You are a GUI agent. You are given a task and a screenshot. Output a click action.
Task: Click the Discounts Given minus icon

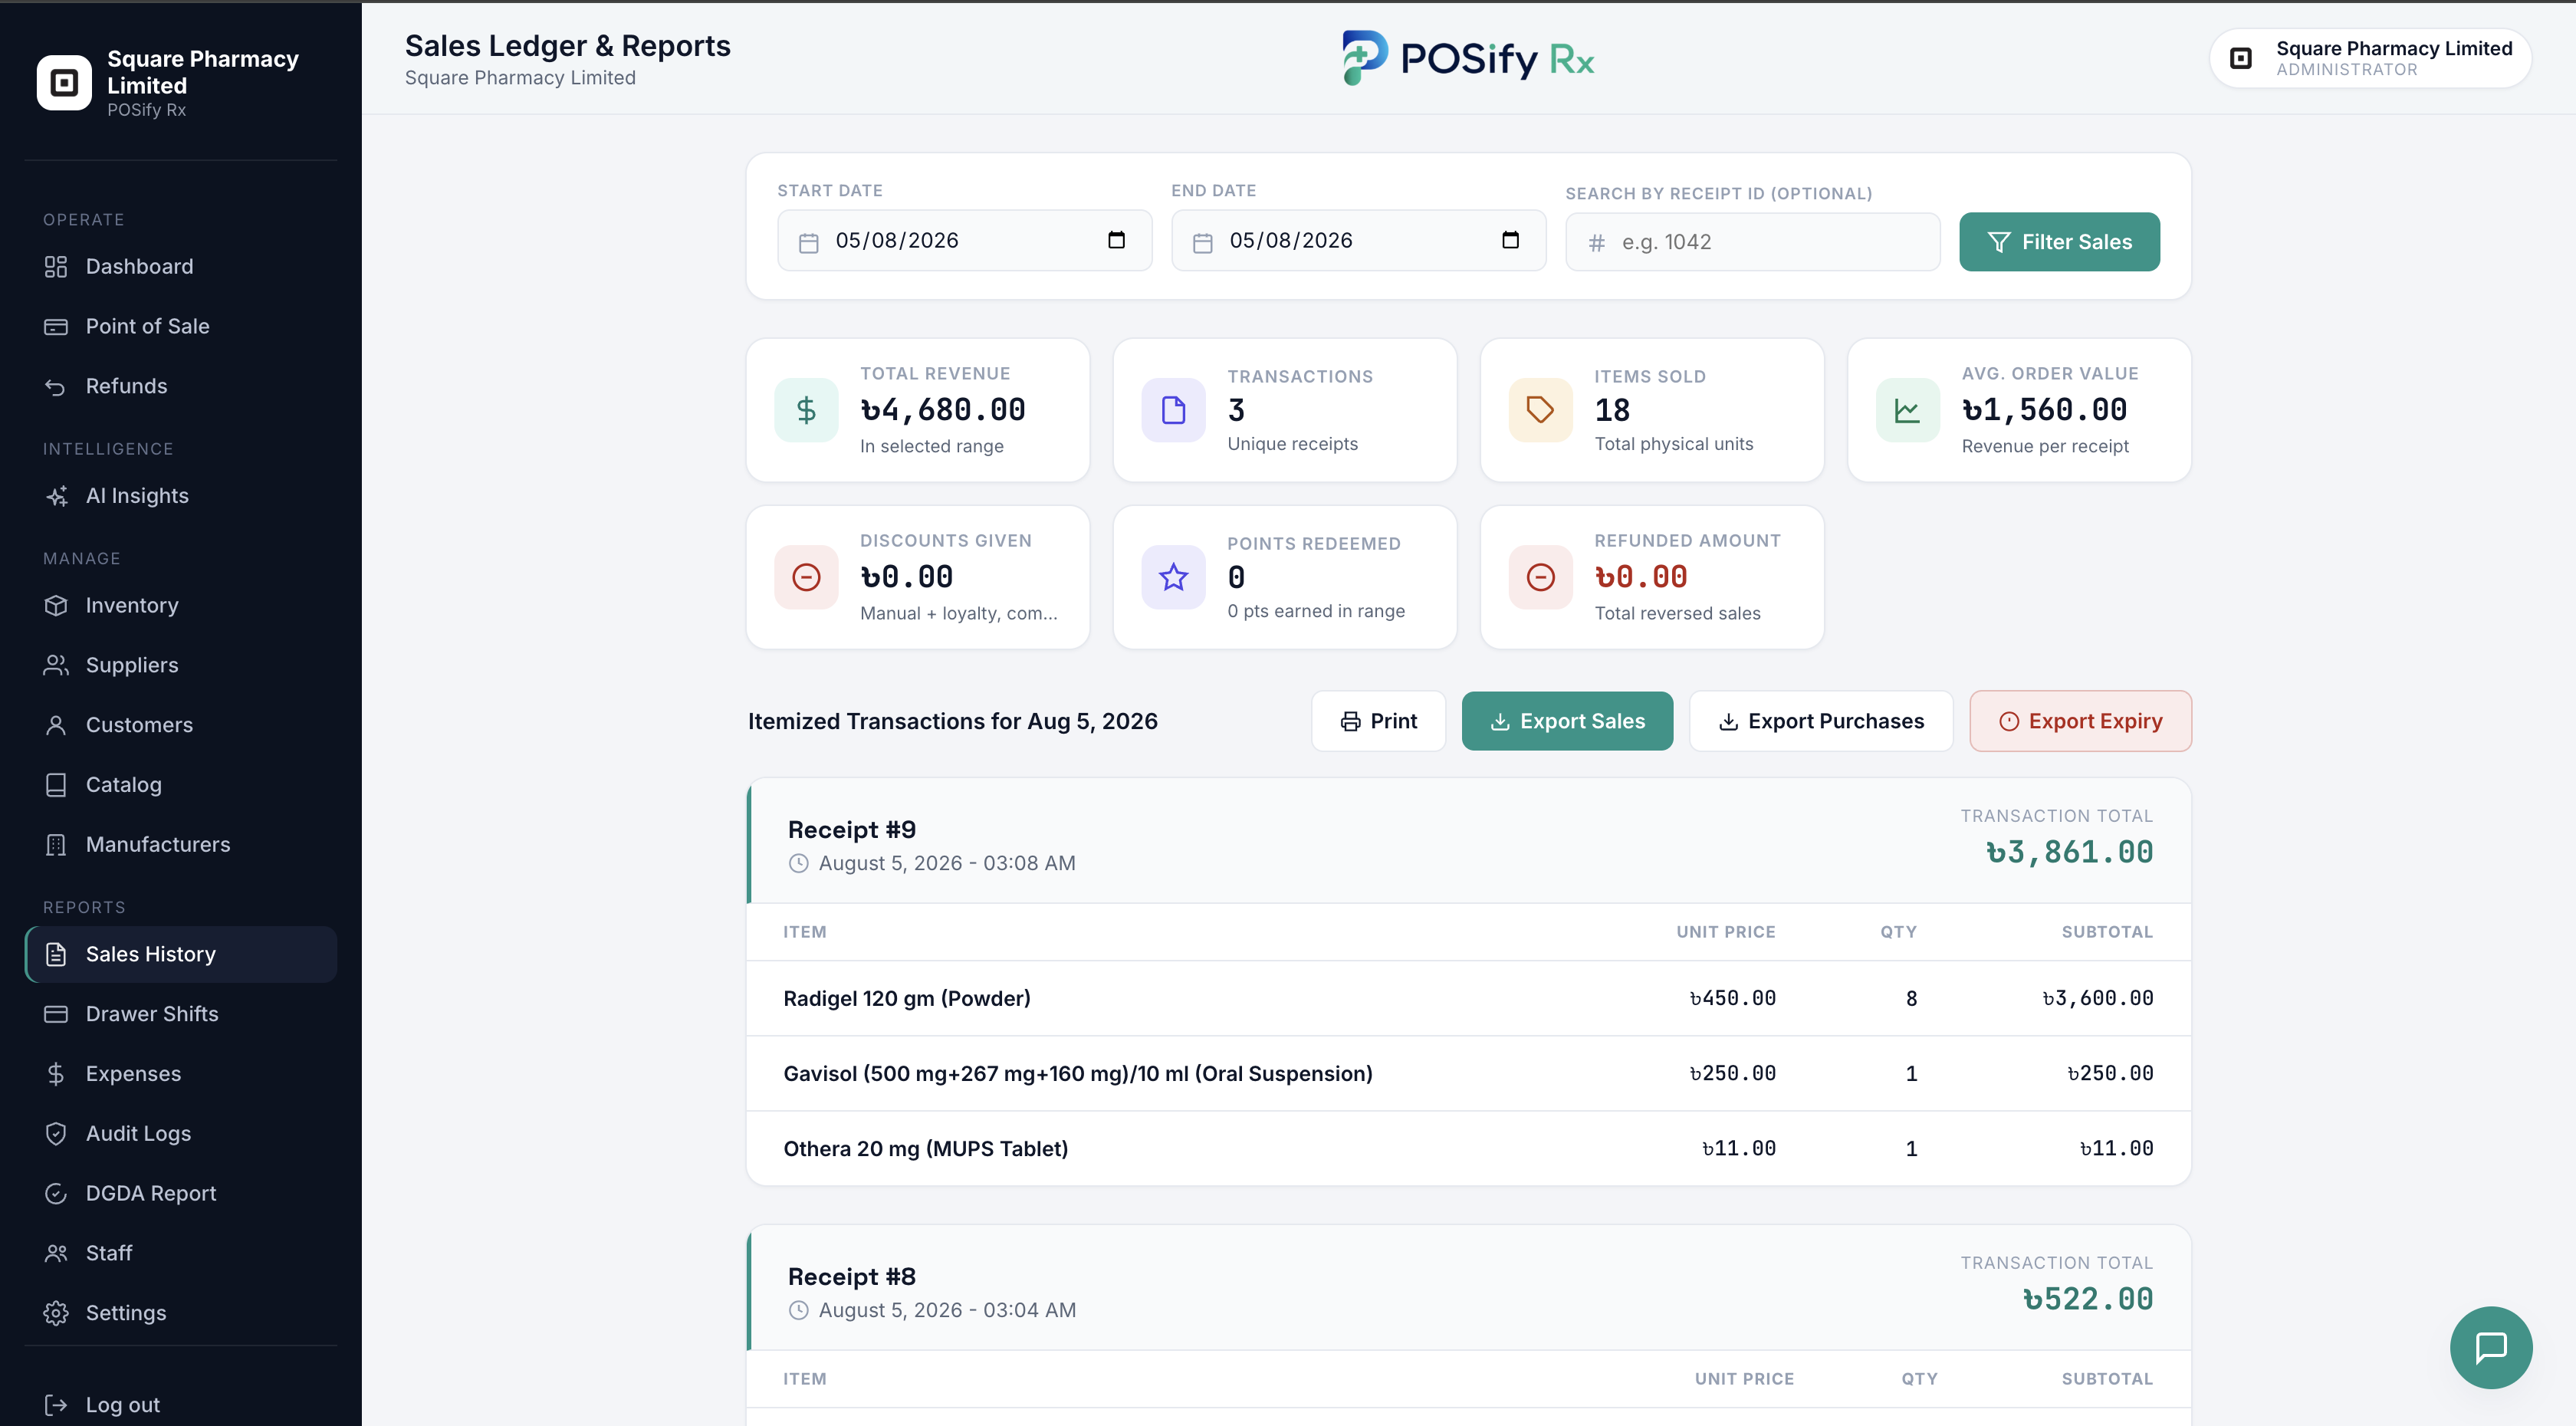coord(806,577)
